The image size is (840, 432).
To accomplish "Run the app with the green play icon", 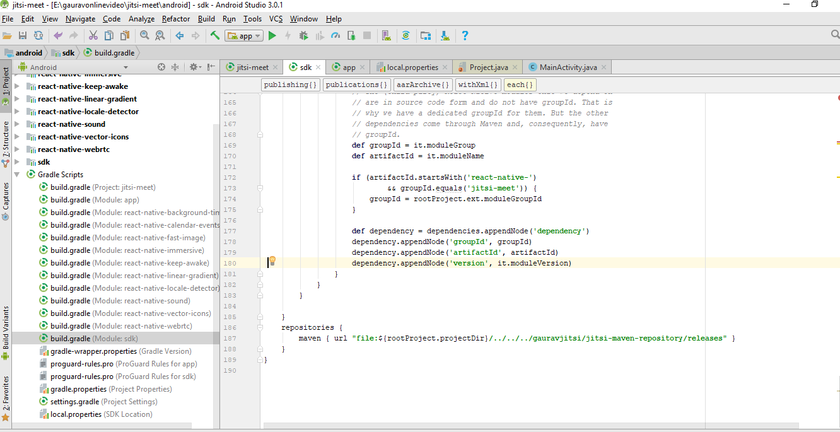I will point(272,36).
